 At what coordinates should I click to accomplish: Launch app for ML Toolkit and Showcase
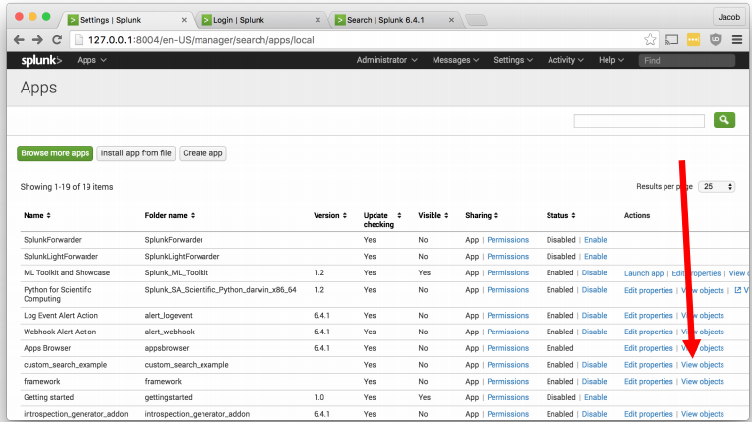pos(644,273)
